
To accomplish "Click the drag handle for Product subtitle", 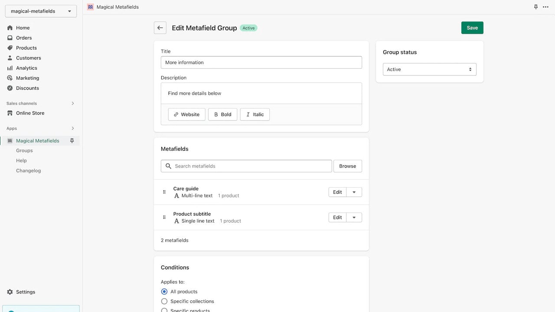I will tap(164, 218).
